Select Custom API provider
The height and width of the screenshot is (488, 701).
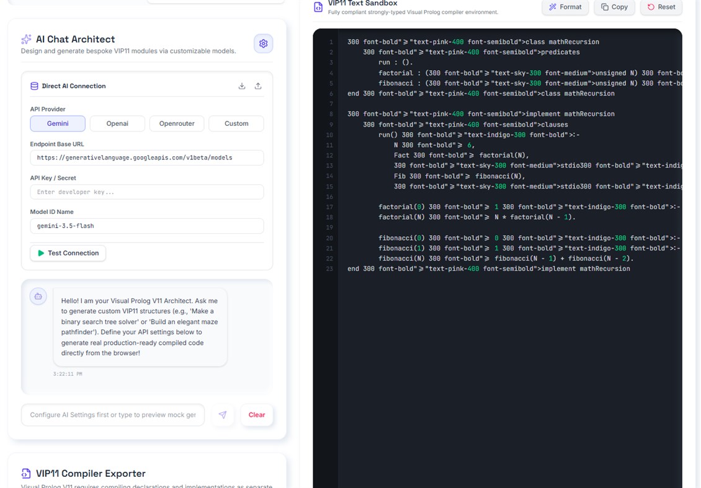coord(236,123)
